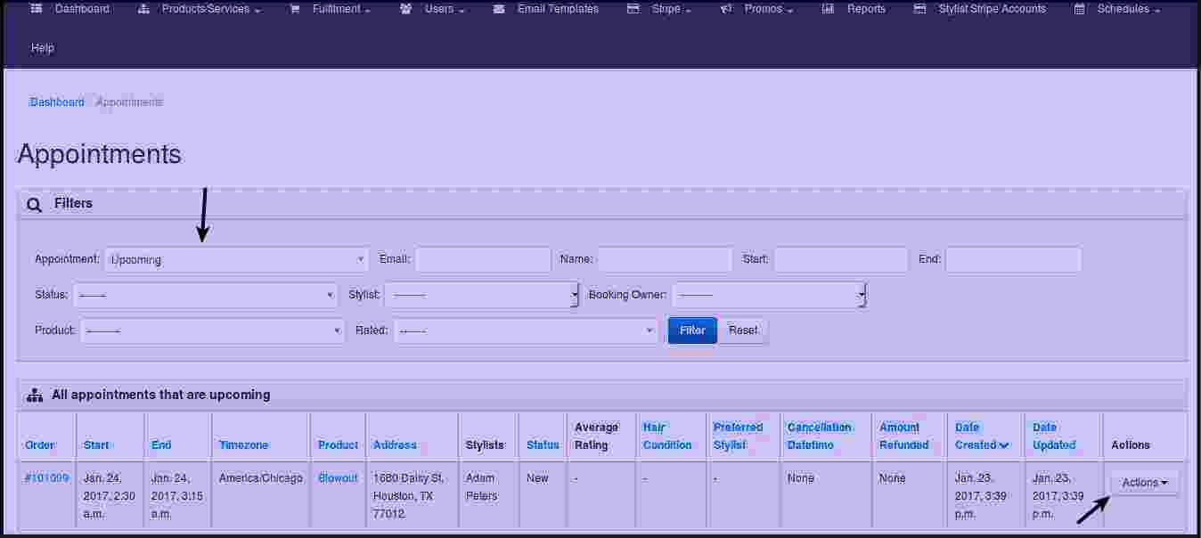This screenshot has width=1201, height=538.
Task: Open Stylist Stripe Accounts
Action: coord(992,9)
